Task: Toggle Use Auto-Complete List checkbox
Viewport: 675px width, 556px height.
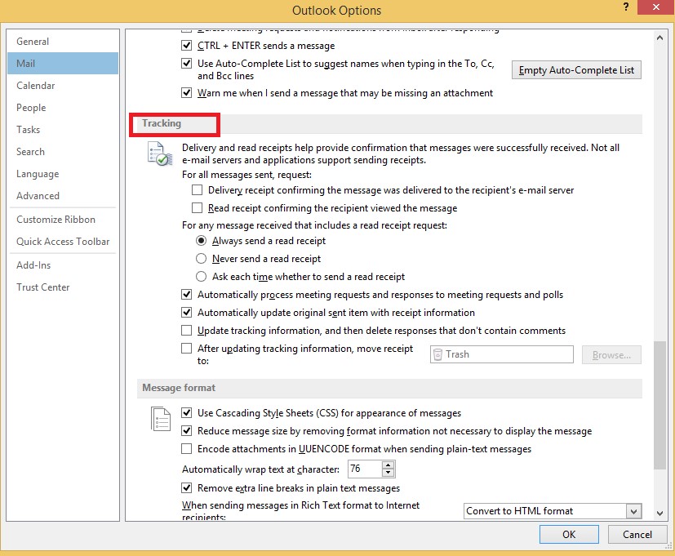Action: click(x=186, y=64)
